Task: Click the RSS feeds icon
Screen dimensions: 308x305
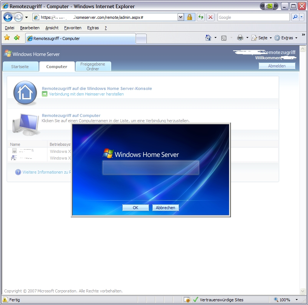Action: click(224, 38)
